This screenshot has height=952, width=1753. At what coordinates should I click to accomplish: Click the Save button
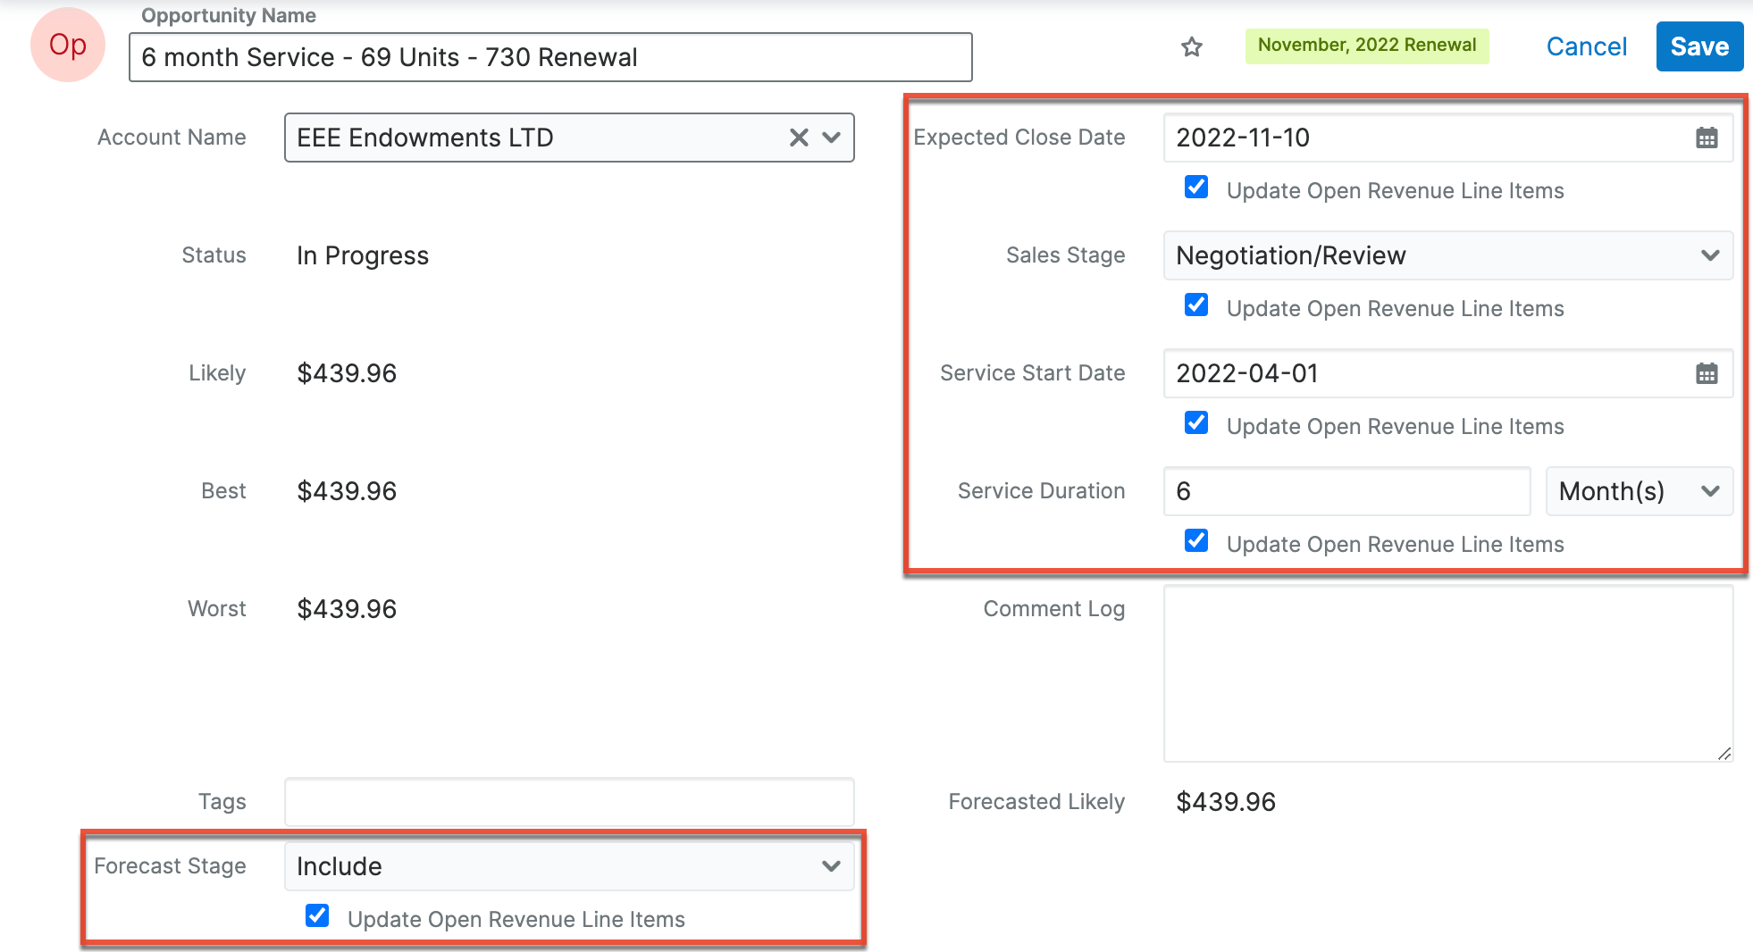point(1698,46)
